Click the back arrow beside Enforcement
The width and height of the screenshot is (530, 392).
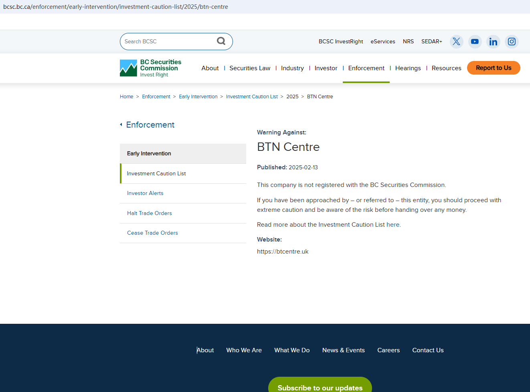tap(121, 125)
